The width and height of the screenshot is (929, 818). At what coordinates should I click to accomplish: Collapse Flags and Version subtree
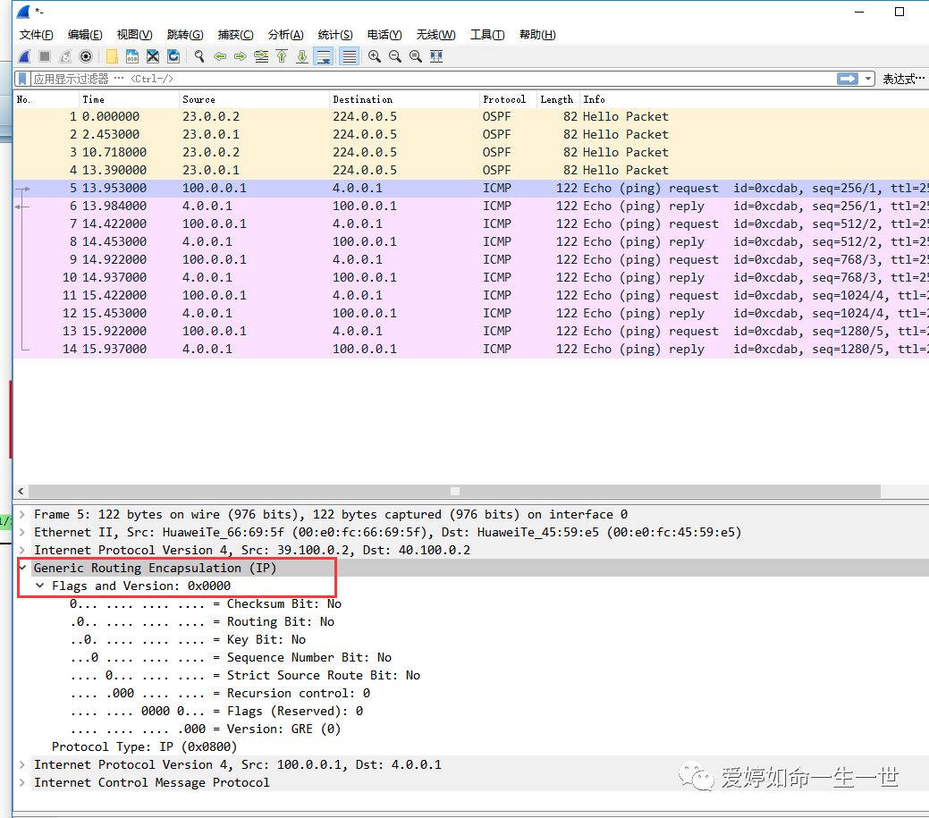[39, 586]
